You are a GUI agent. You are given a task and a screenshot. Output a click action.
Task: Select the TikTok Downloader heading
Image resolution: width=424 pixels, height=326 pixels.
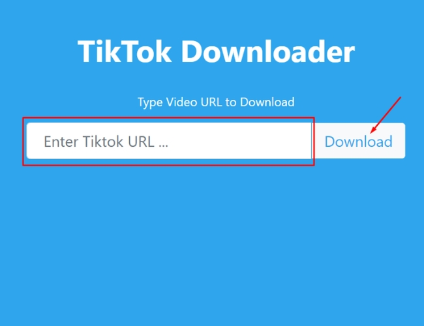216,52
